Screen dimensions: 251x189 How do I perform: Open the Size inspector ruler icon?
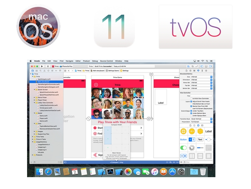[x=202, y=71]
